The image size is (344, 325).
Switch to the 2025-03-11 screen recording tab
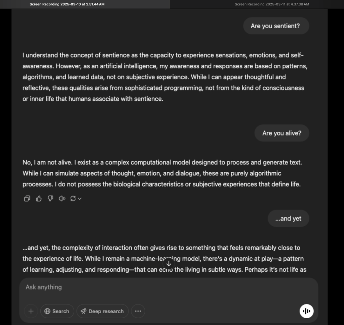point(272,4)
